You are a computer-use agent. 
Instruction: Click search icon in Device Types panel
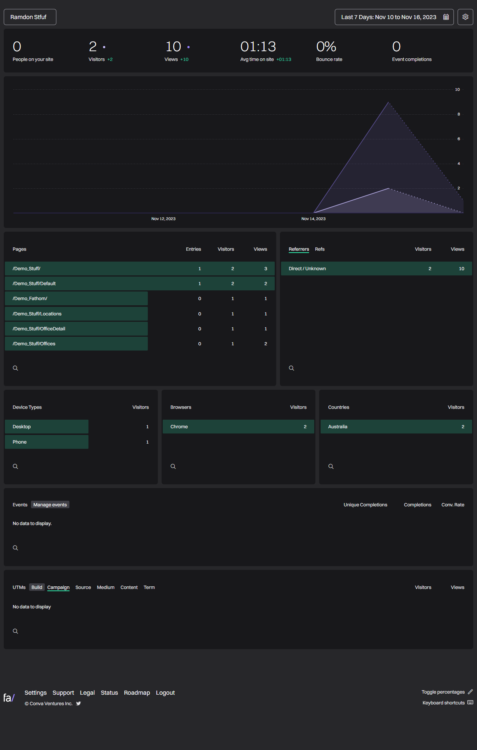pos(15,466)
